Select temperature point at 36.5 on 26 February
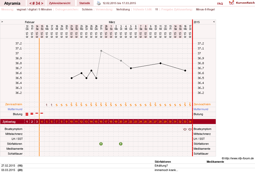255x177 pixels. click(96, 78)
